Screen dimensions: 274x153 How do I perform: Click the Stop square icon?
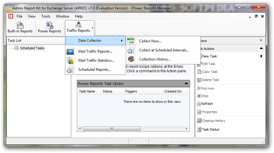tap(199, 96)
